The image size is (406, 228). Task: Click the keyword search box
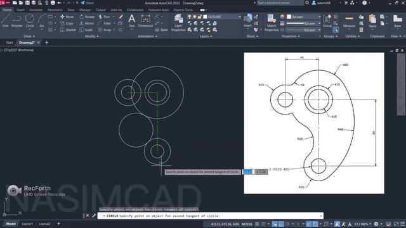[x=280, y=3]
